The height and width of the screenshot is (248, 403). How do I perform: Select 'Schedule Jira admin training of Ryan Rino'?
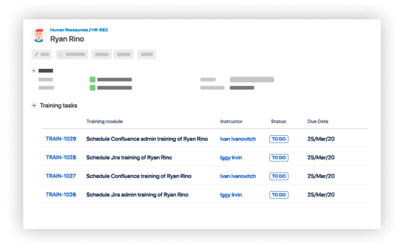pyautogui.click(x=137, y=195)
